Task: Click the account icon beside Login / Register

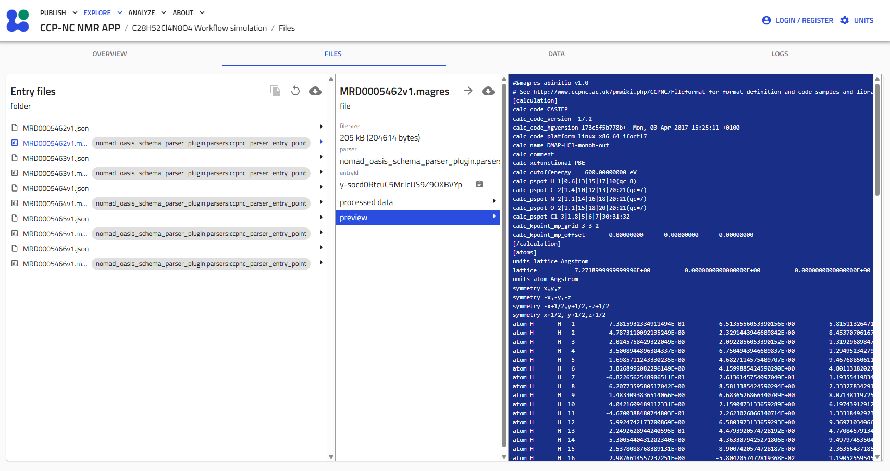Action: 766,20
